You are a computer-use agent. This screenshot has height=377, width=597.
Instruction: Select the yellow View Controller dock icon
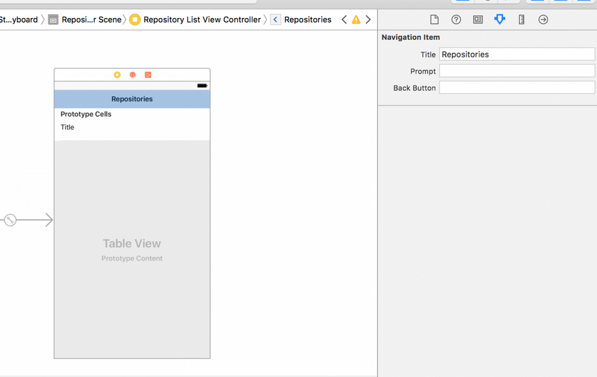pos(117,75)
